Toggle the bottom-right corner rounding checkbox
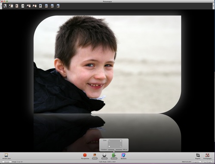Screen dimensions: 215x164 point(121,146)
